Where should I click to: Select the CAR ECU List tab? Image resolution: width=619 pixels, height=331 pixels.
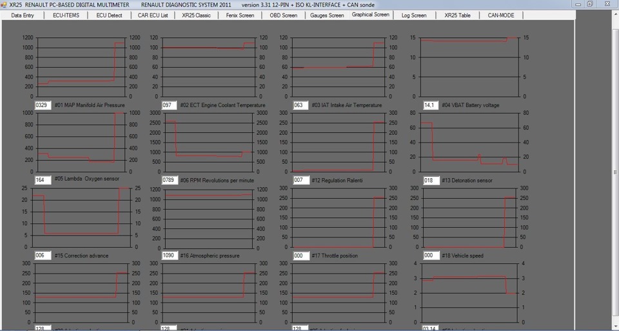153,15
